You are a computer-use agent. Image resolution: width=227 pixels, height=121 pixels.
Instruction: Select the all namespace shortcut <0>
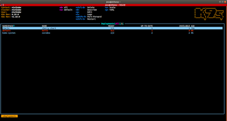64,7
